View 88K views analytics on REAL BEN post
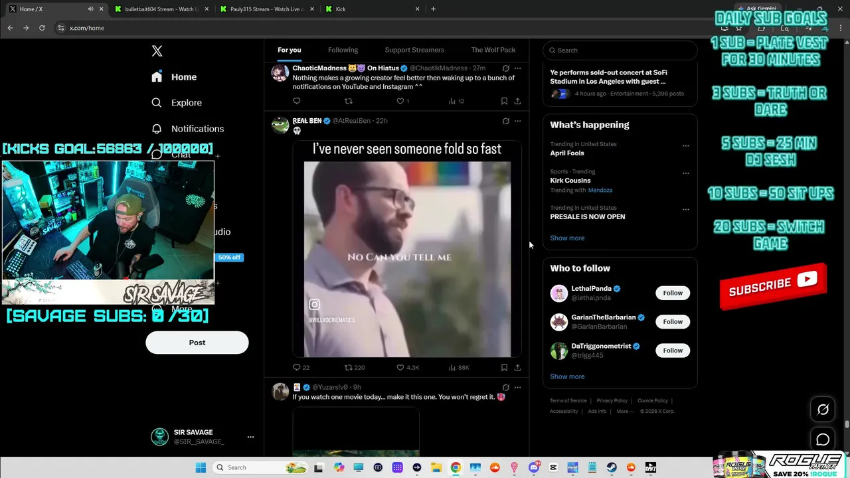This screenshot has width=850, height=478. tap(459, 367)
